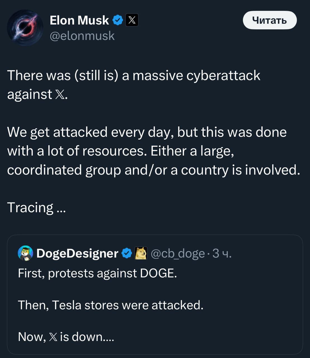Click the X affiliate badge next to Elon Musk
Image resolution: width=310 pixels, height=358 pixels.
[x=132, y=20]
